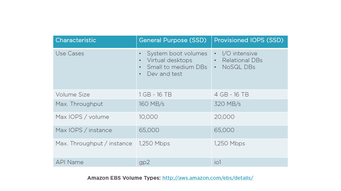Click the Max IOPS / volume label
The height and width of the screenshot is (191, 341).
pyautogui.click(x=82, y=117)
